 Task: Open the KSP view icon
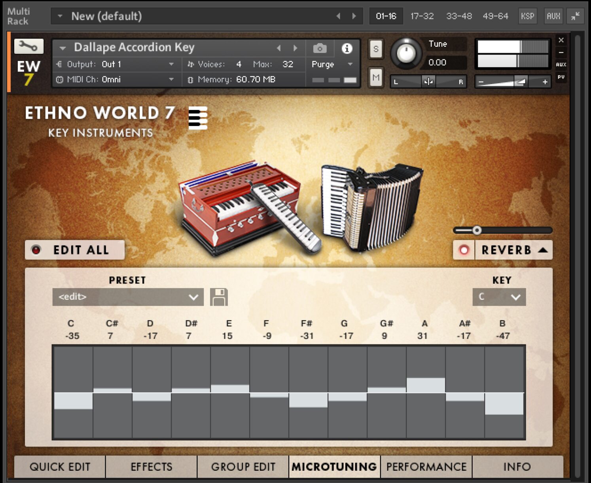coord(528,16)
